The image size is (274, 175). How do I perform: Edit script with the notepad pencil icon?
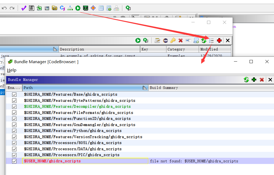click(157, 41)
